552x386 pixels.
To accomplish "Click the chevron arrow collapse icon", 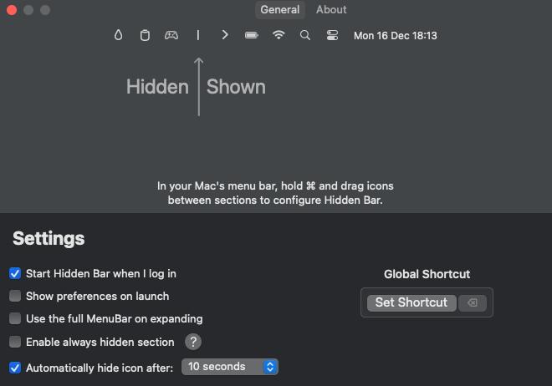I will [x=225, y=35].
